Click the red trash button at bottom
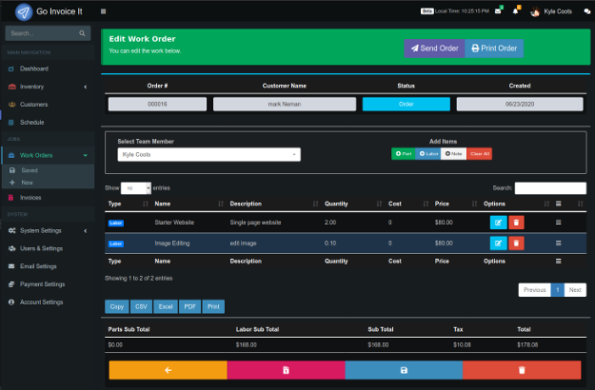The image size is (595, 390). click(522, 370)
